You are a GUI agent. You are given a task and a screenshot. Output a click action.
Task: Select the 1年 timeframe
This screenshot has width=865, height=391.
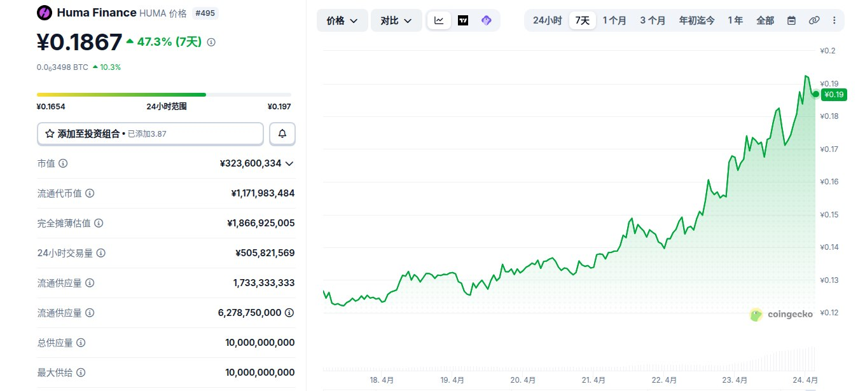tap(735, 20)
